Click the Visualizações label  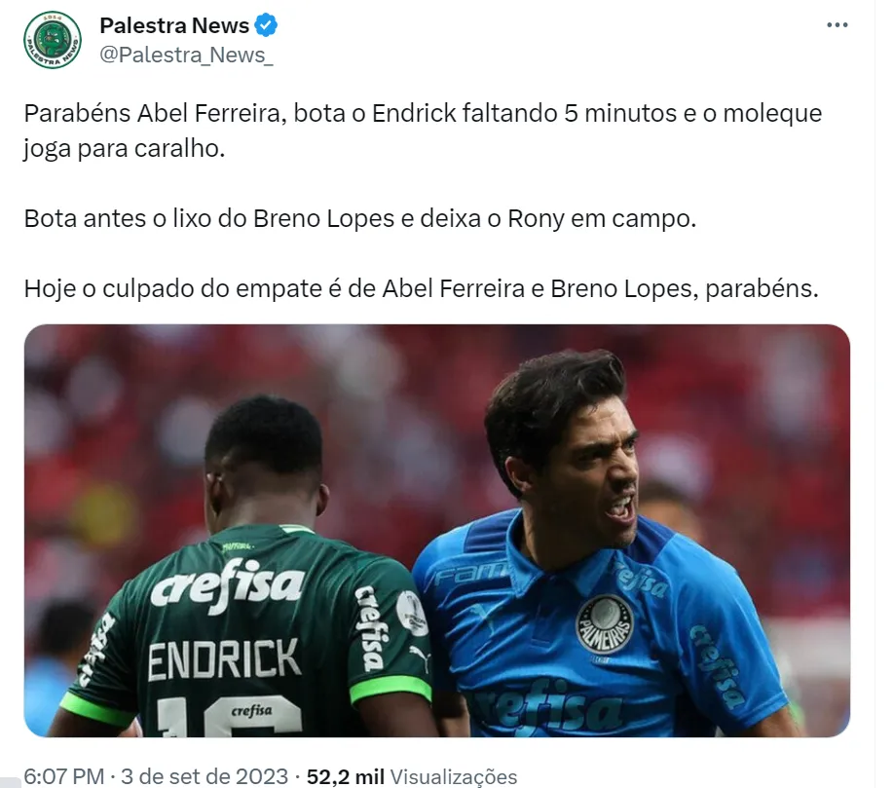pos(454,776)
